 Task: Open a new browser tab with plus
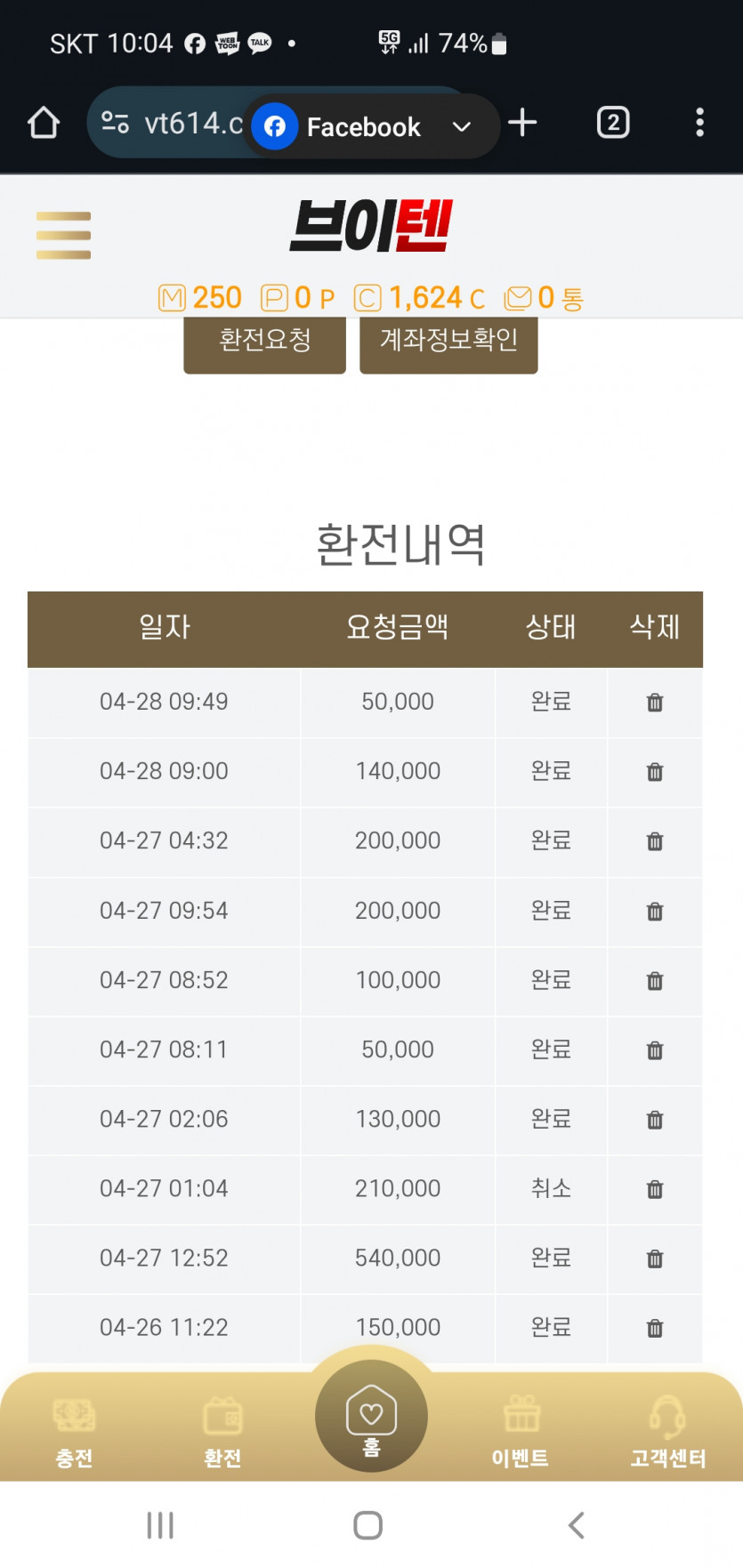click(x=522, y=123)
